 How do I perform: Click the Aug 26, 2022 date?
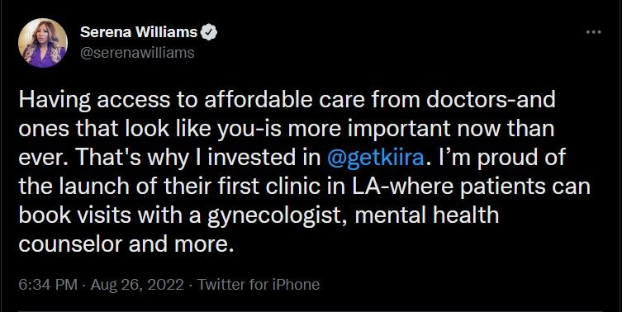[137, 284]
